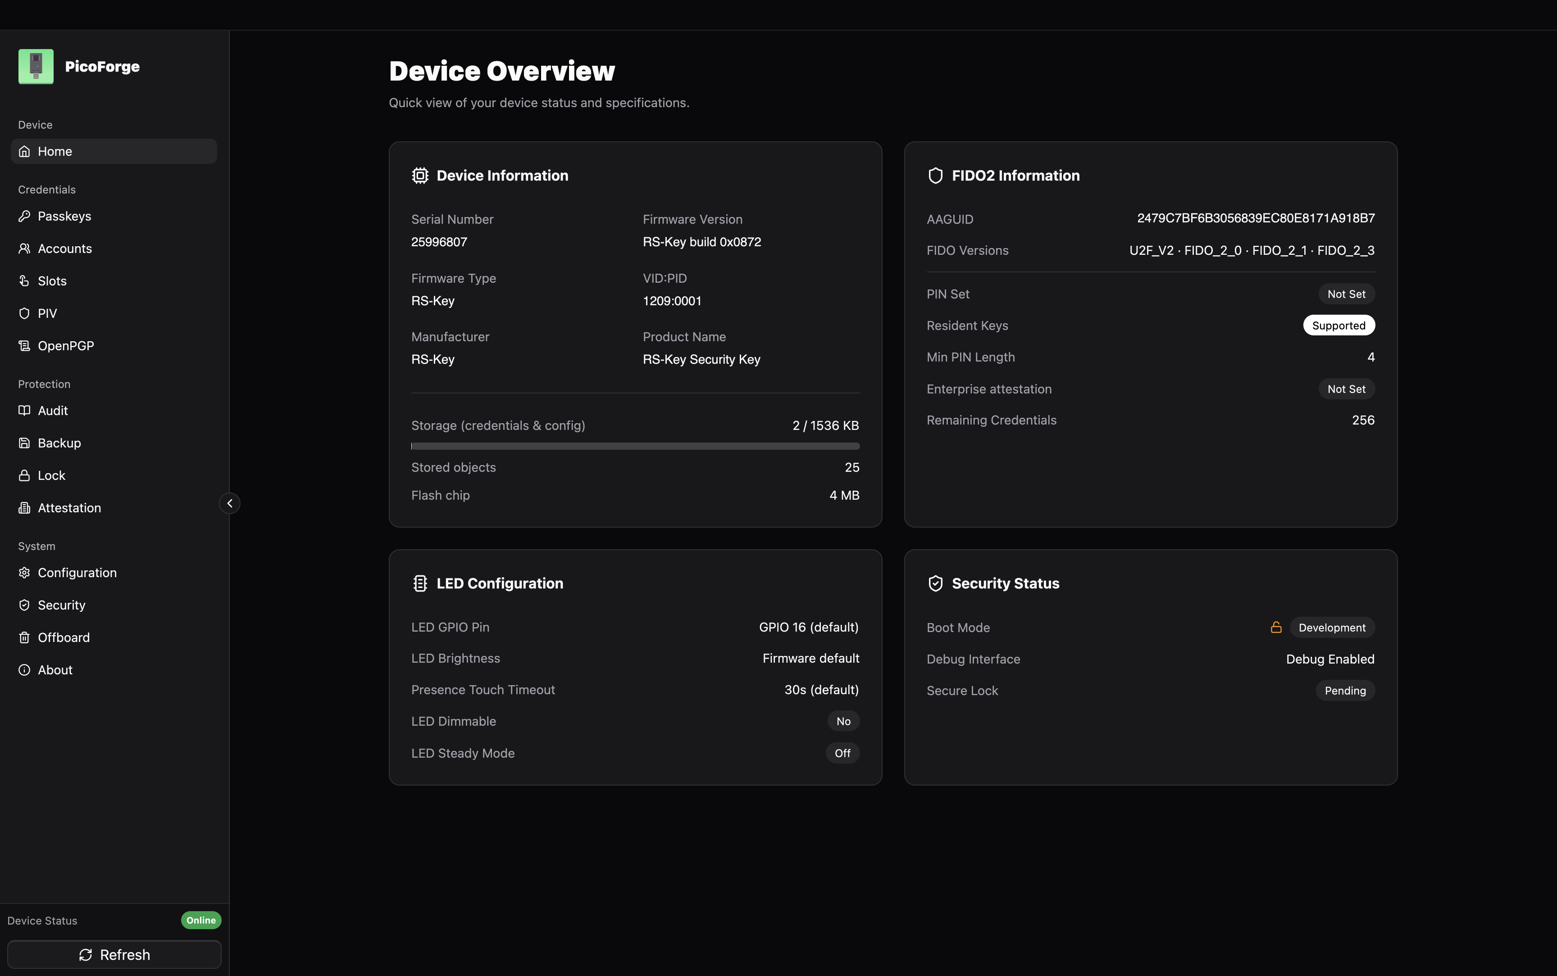Click LED GPIO Pin value 'GPIO 16 (default)'

pyautogui.click(x=809, y=628)
